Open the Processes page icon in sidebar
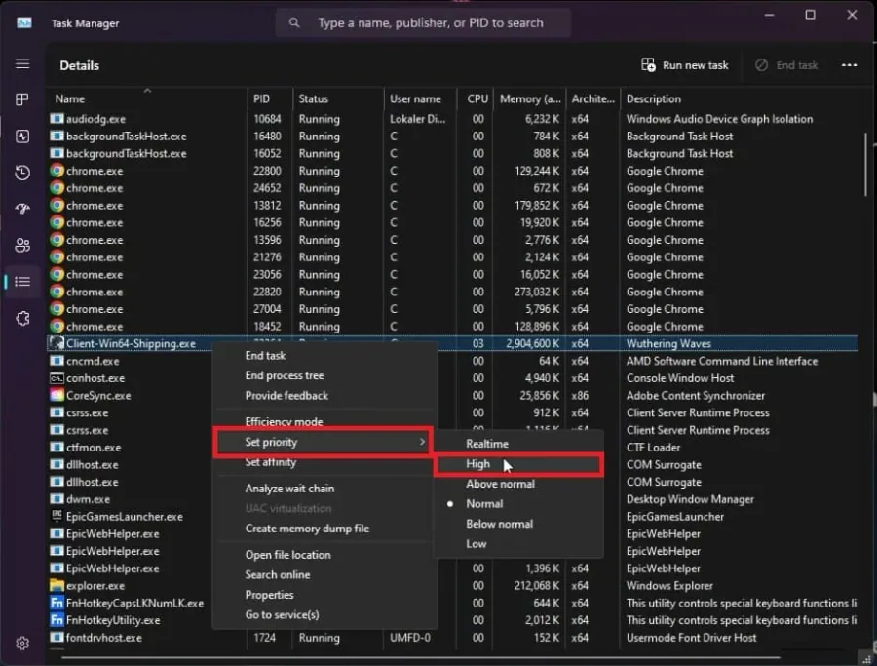The image size is (877, 666). (22, 99)
